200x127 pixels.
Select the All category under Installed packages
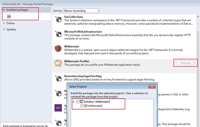coord(9,17)
